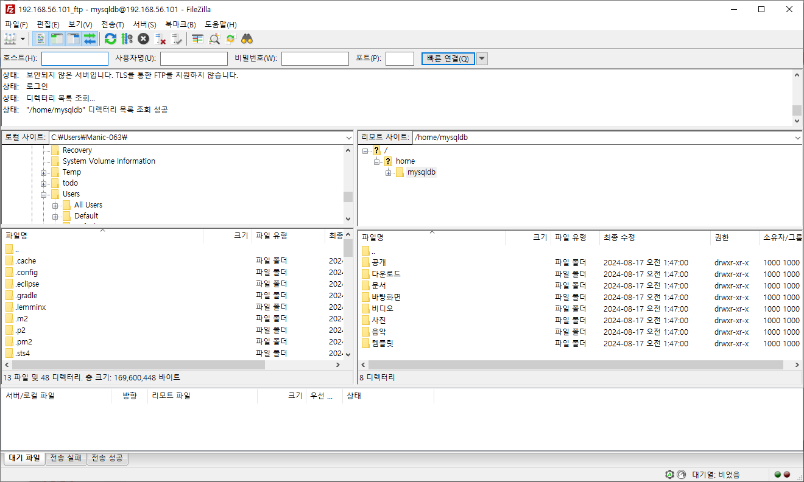Sort remote list by 최종 수정 column
The image size is (804, 482).
pyautogui.click(x=655, y=238)
